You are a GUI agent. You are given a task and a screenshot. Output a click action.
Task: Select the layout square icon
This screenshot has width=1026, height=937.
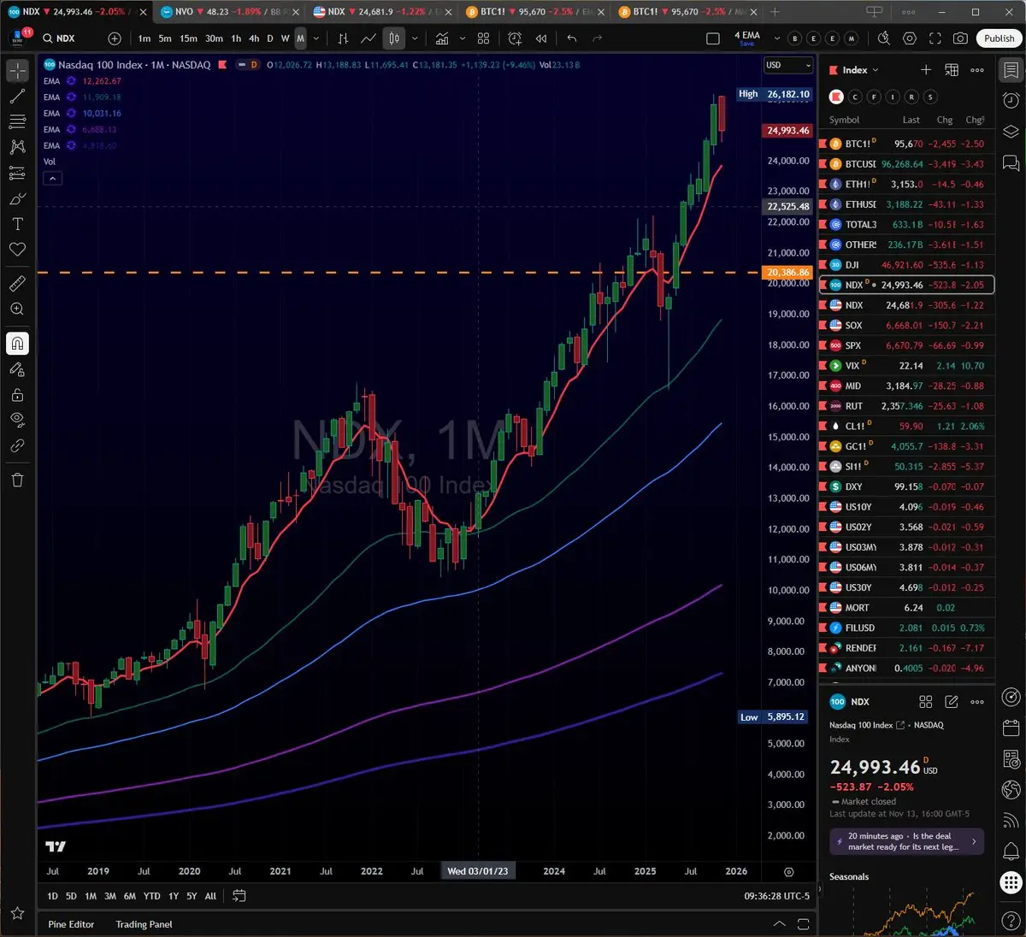pos(713,38)
